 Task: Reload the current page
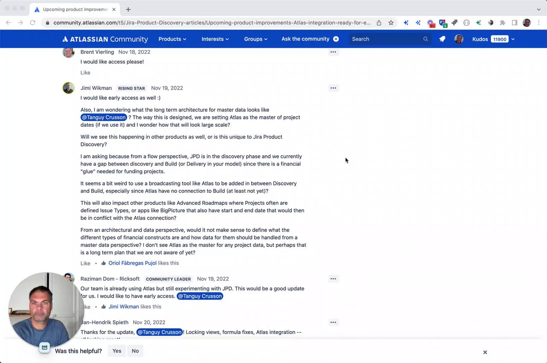coord(32,23)
